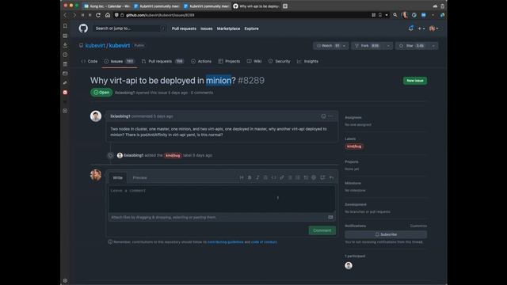Open Explore in top navigation

(x=252, y=28)
